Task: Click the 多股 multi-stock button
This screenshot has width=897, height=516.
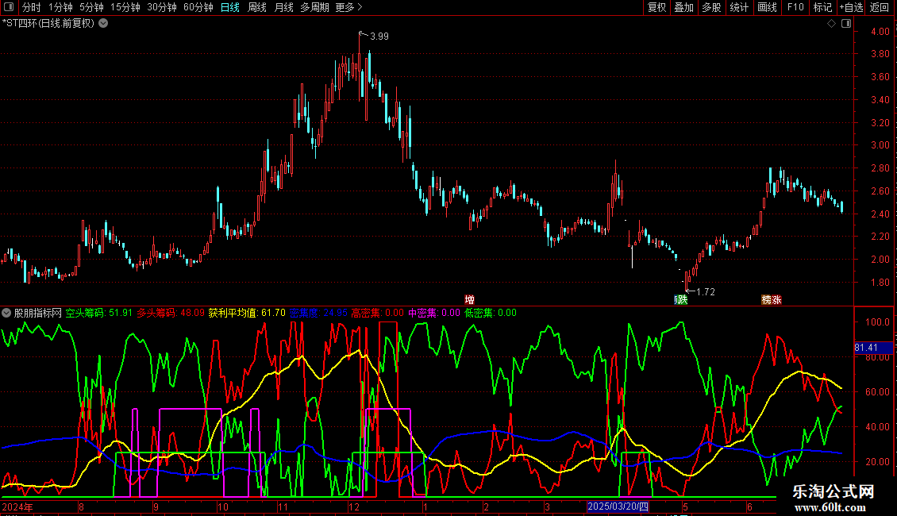Action: [x=711, y=7]
